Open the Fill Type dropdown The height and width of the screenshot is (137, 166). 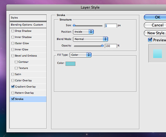(80, 55)
